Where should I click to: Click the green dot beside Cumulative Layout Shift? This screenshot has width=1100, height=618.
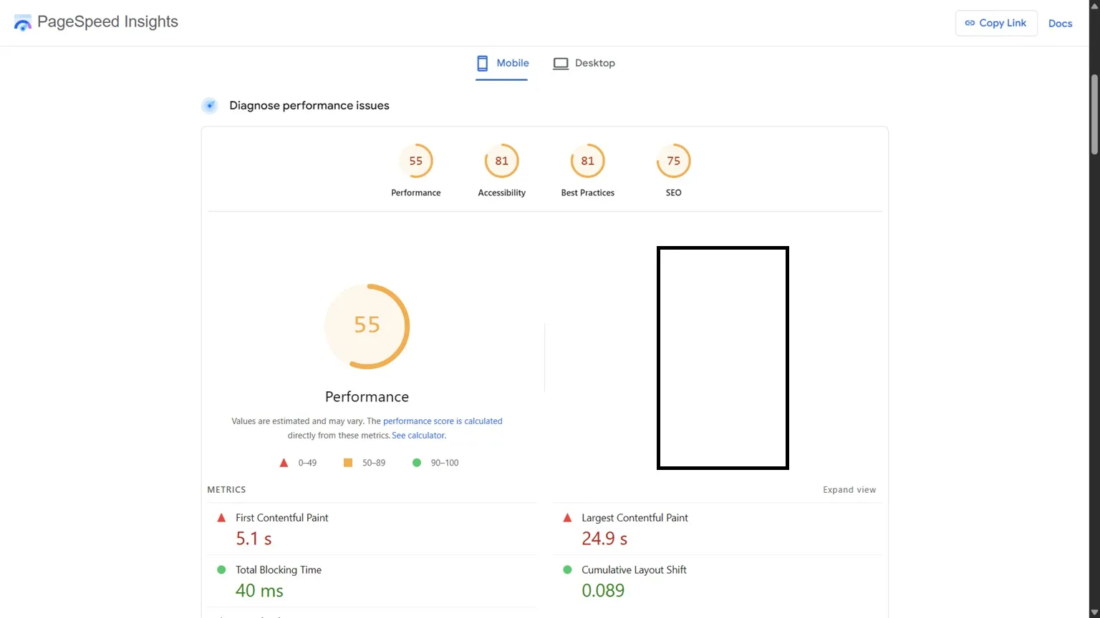[567, 570]
